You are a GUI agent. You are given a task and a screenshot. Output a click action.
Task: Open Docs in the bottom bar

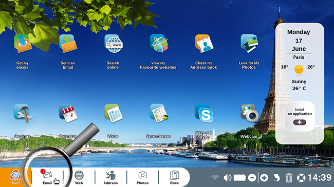[x=174, y=177]
